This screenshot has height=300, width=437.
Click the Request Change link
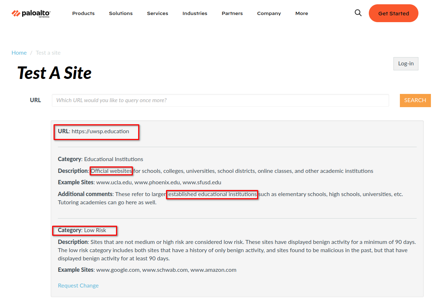click(78, 285)
